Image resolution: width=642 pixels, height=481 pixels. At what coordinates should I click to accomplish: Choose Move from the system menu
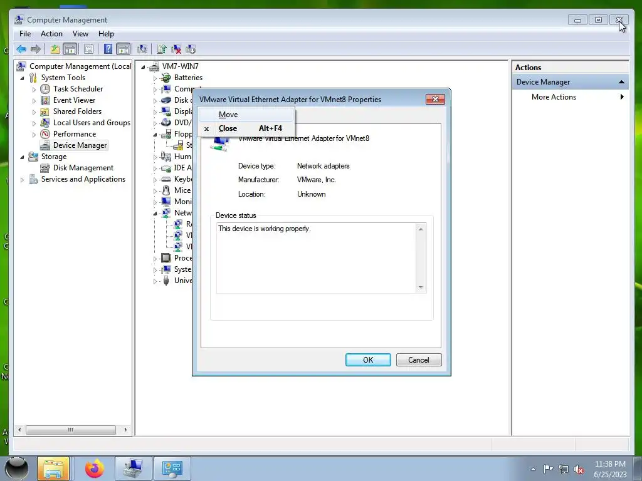246,115
